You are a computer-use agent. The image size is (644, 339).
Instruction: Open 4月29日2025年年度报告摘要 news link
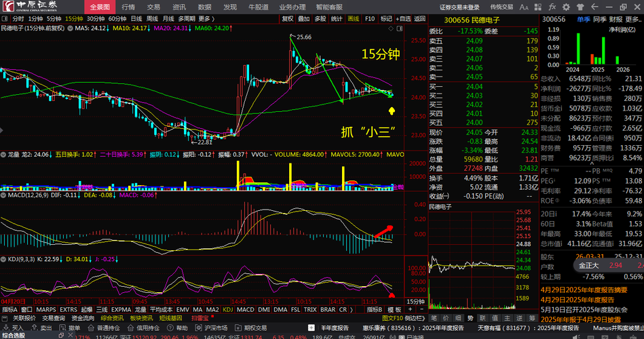point(584,290)
